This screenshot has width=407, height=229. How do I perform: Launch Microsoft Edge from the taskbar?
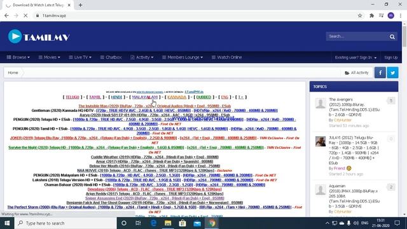pos(153,223)
